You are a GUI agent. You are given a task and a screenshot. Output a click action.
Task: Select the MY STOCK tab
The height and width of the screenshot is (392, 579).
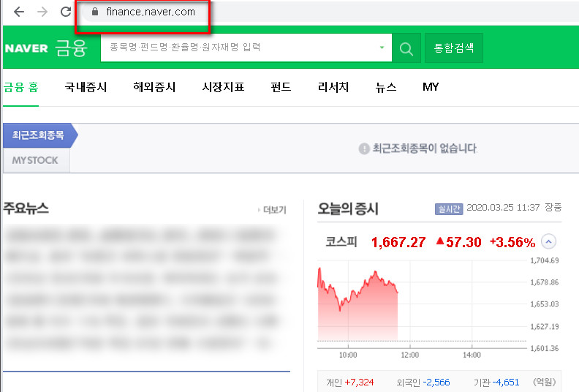(x=35, y=160)
